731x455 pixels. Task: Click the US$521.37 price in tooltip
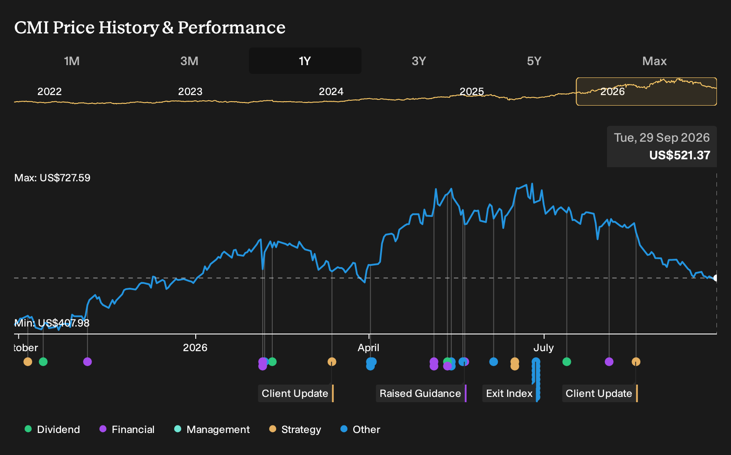tap(680, 155)
